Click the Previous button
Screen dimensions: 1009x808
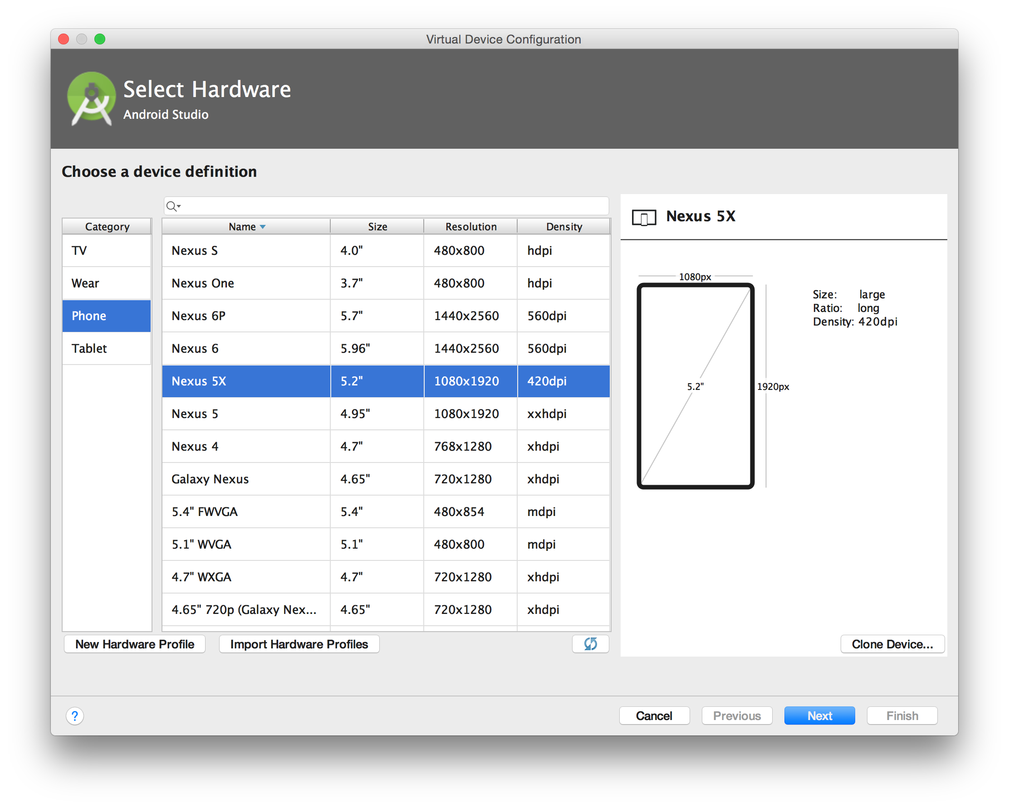[x=737, y=716]
